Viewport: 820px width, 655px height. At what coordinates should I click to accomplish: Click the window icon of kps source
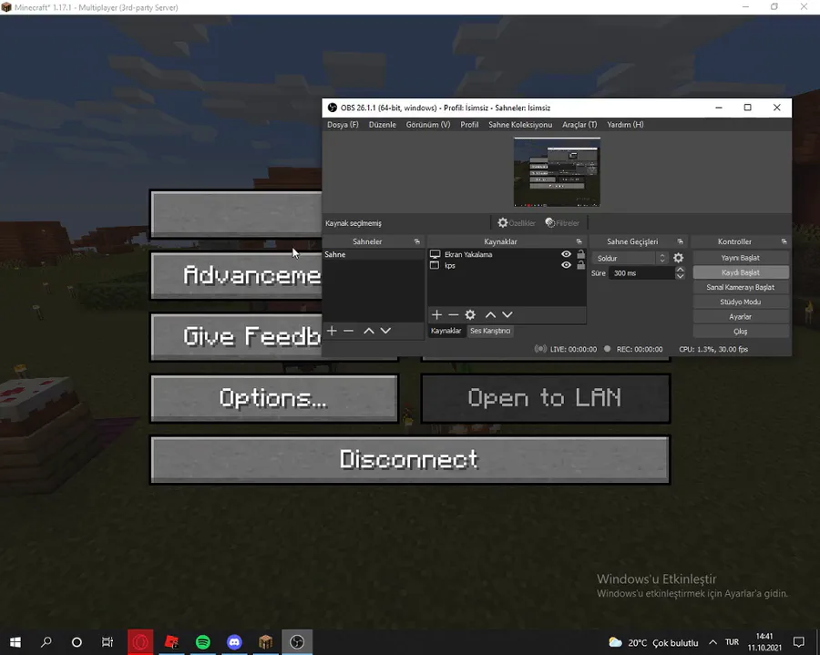[434, 266]
